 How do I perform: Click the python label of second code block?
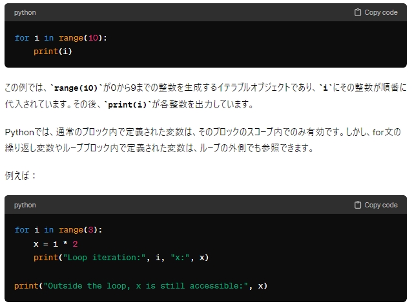(x=25, y=205)
